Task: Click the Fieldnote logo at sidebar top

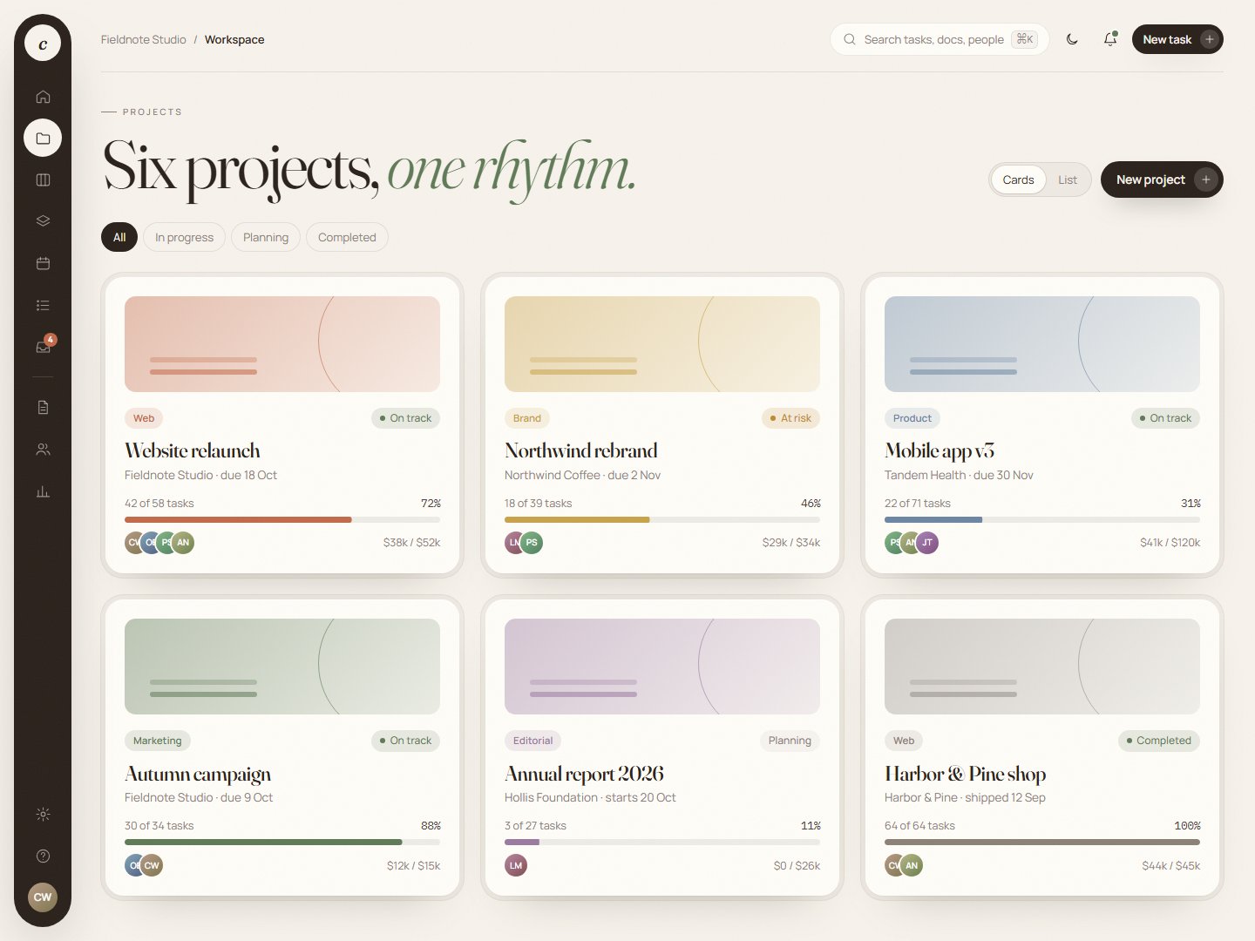Action: tap(43, 43)
